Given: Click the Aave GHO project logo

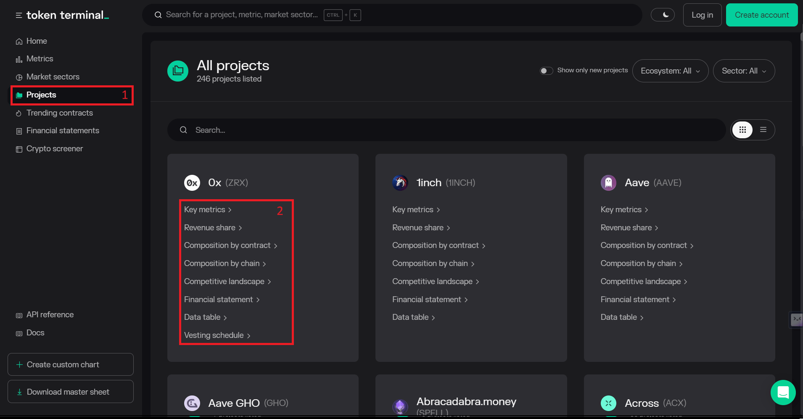Looking at the screenshot, I should coord(192,403).
